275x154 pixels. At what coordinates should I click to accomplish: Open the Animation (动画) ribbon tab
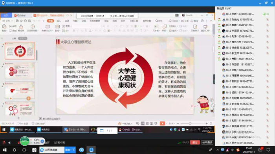[84, 21]
